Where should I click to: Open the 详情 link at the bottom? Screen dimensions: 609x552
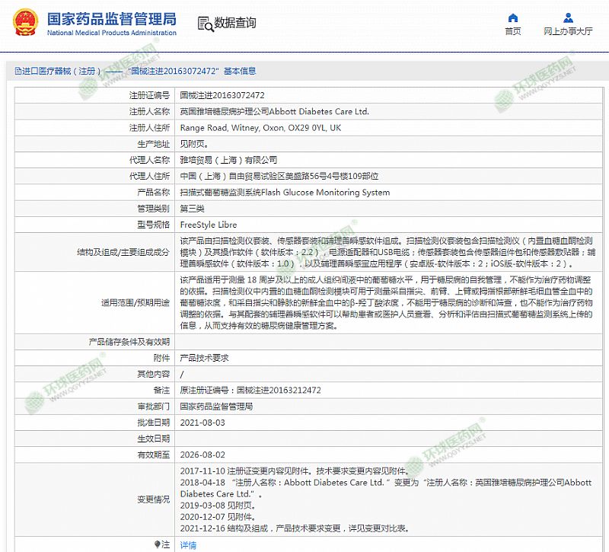[187, 545]
